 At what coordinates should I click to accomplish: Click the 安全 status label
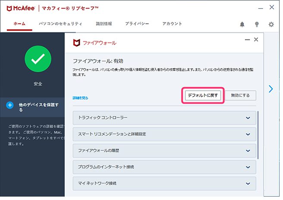point(38,84)
